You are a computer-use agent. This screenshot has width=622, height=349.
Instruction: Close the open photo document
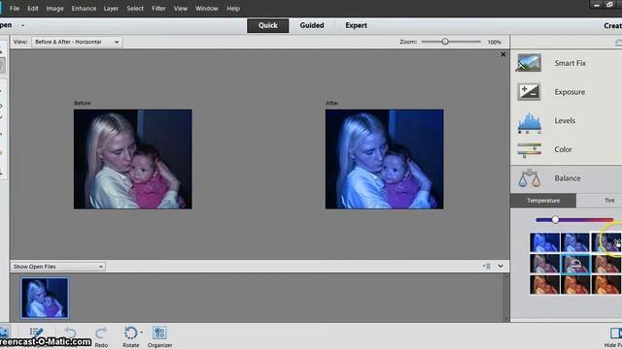(503, 54)
